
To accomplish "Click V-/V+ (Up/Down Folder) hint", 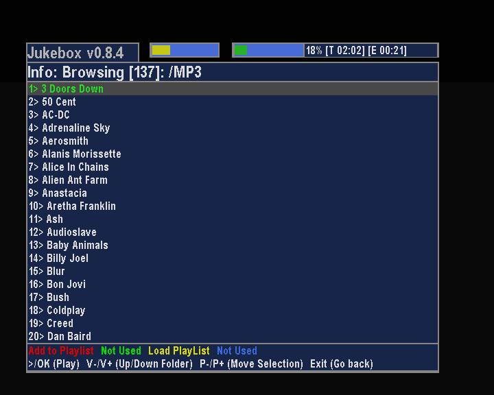I will [x=139, y=364].
